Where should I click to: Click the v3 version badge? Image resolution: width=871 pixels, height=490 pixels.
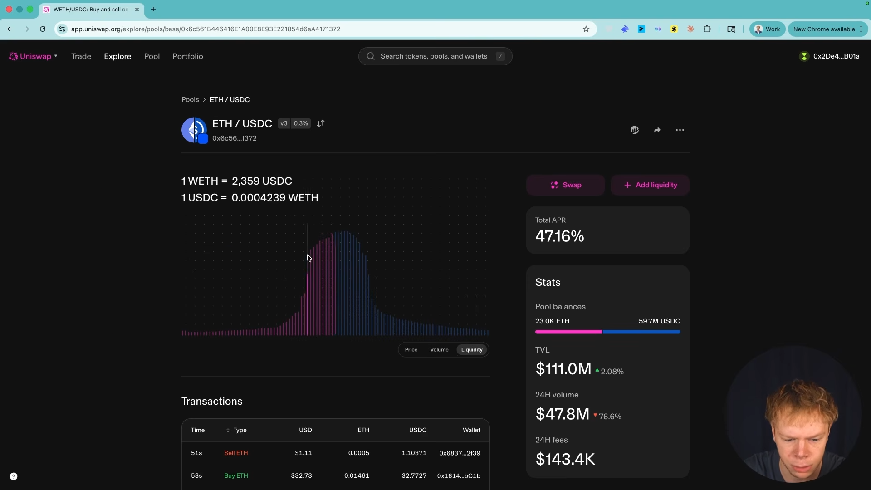pyautogui.click(x=284, y=123)
